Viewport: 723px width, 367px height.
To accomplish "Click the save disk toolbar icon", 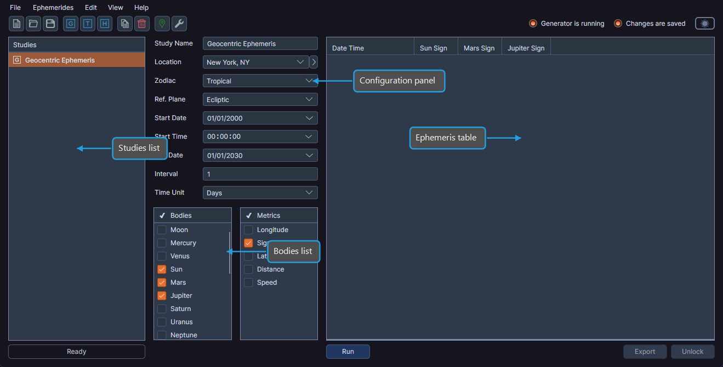I will coord(50,24).
